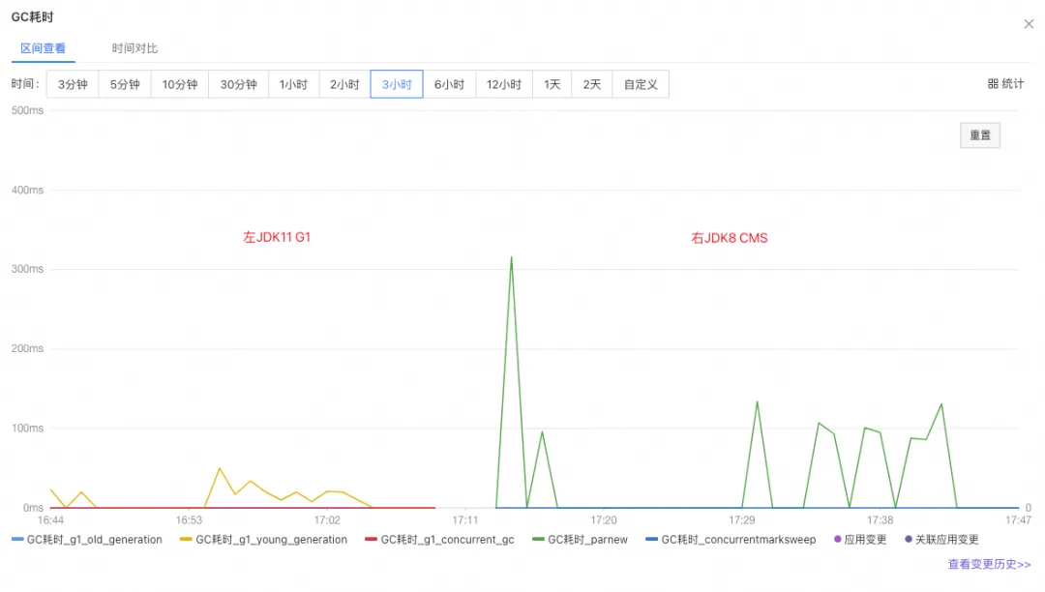Screen dimensions: 1045x592
Task: Choose the 6小时 time range
Action: 449,84
